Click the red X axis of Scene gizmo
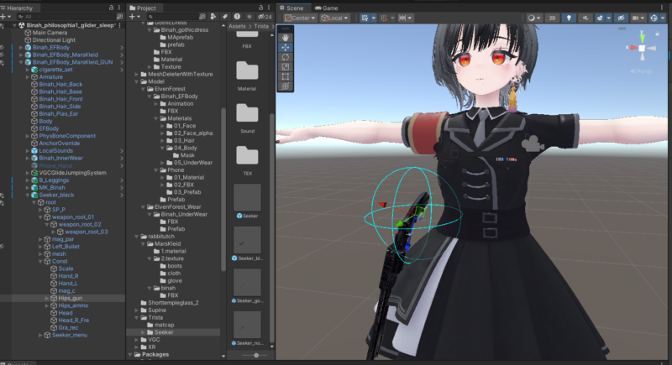This screenshot has width=672, height=365. [633, 48]
